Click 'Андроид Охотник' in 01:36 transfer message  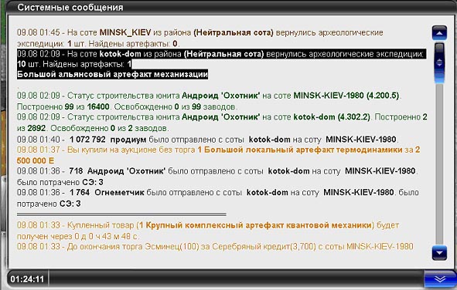pos(126,171)
